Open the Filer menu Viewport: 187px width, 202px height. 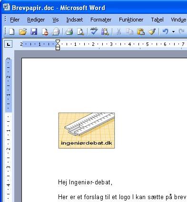point(15,20)
